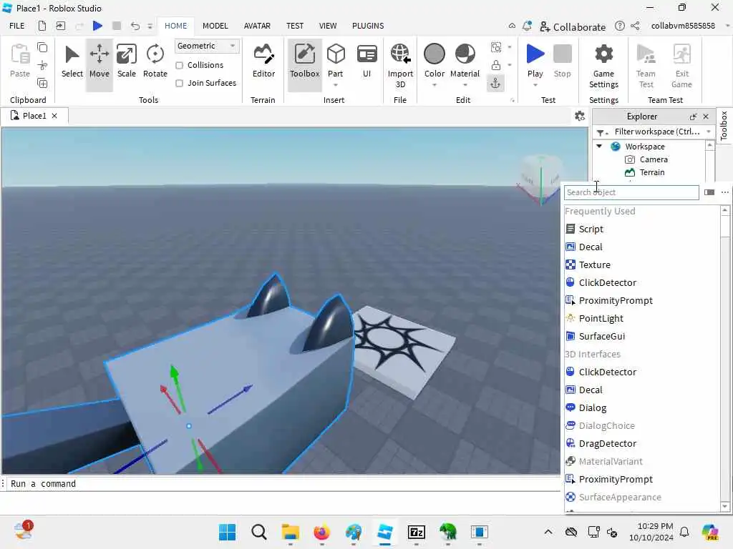The height and width of the screenshot is (549, 733).
Task: Click the Paste button
Action: [x=19, y=61]
